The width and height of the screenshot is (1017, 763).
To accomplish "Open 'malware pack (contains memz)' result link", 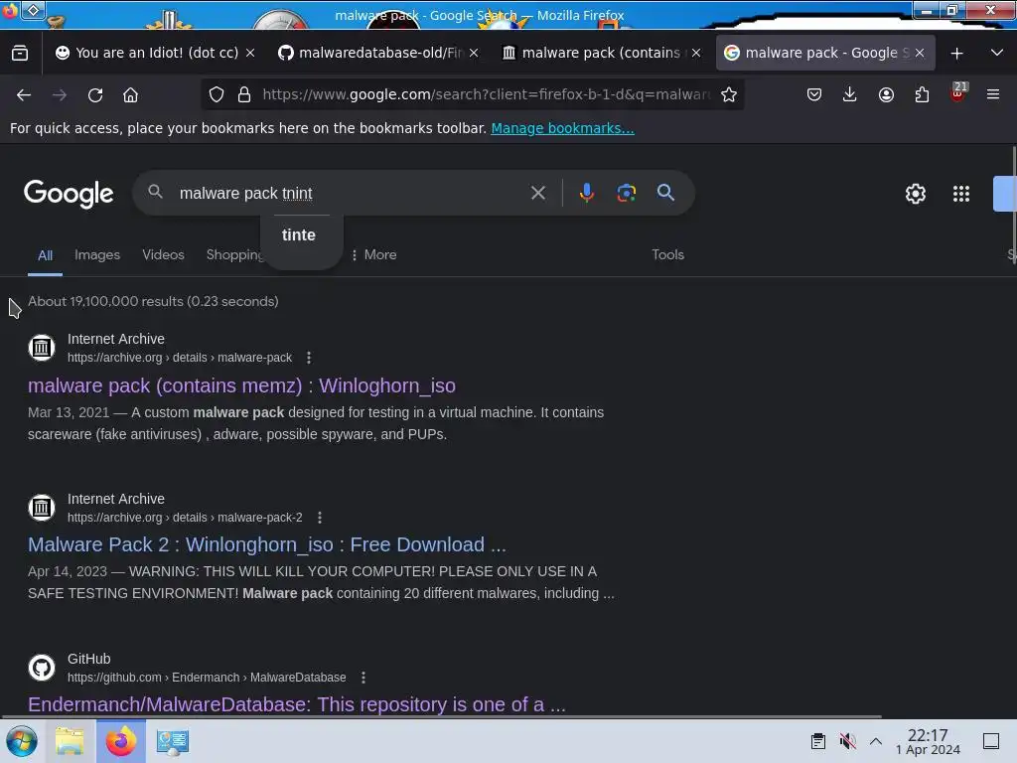I will pyautogui.click(x=242, y=385).
